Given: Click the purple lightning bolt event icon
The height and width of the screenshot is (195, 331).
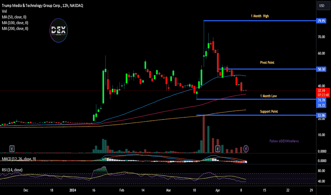Looking at the screenshot, I should pyautogui.click(x=246, y=149).
